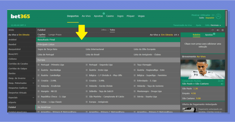This screenshot has width=235, height=122.
Task: Tick the Croácia - 3.HNL checkbox
Action: (x=87, y=81)
